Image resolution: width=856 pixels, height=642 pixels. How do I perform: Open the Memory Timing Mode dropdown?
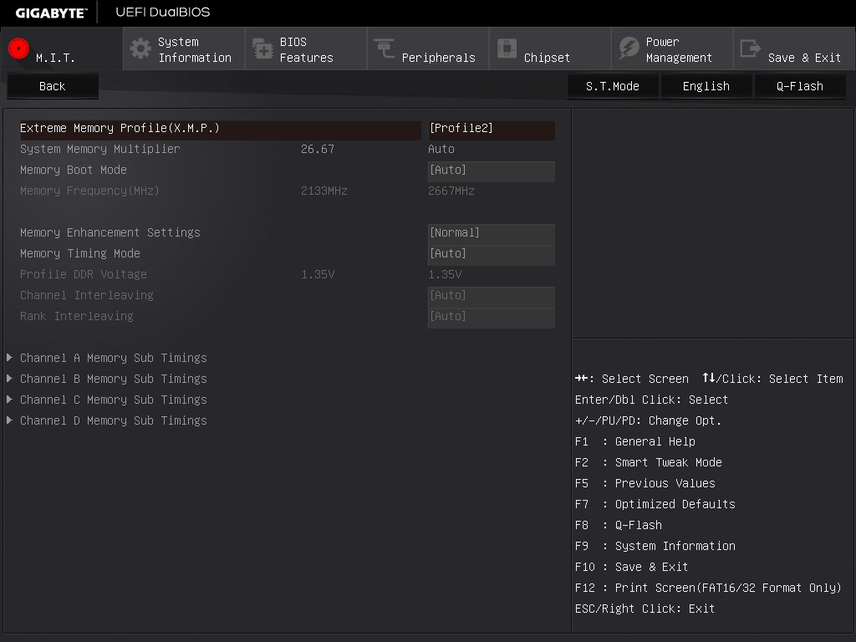click(491, 254)
